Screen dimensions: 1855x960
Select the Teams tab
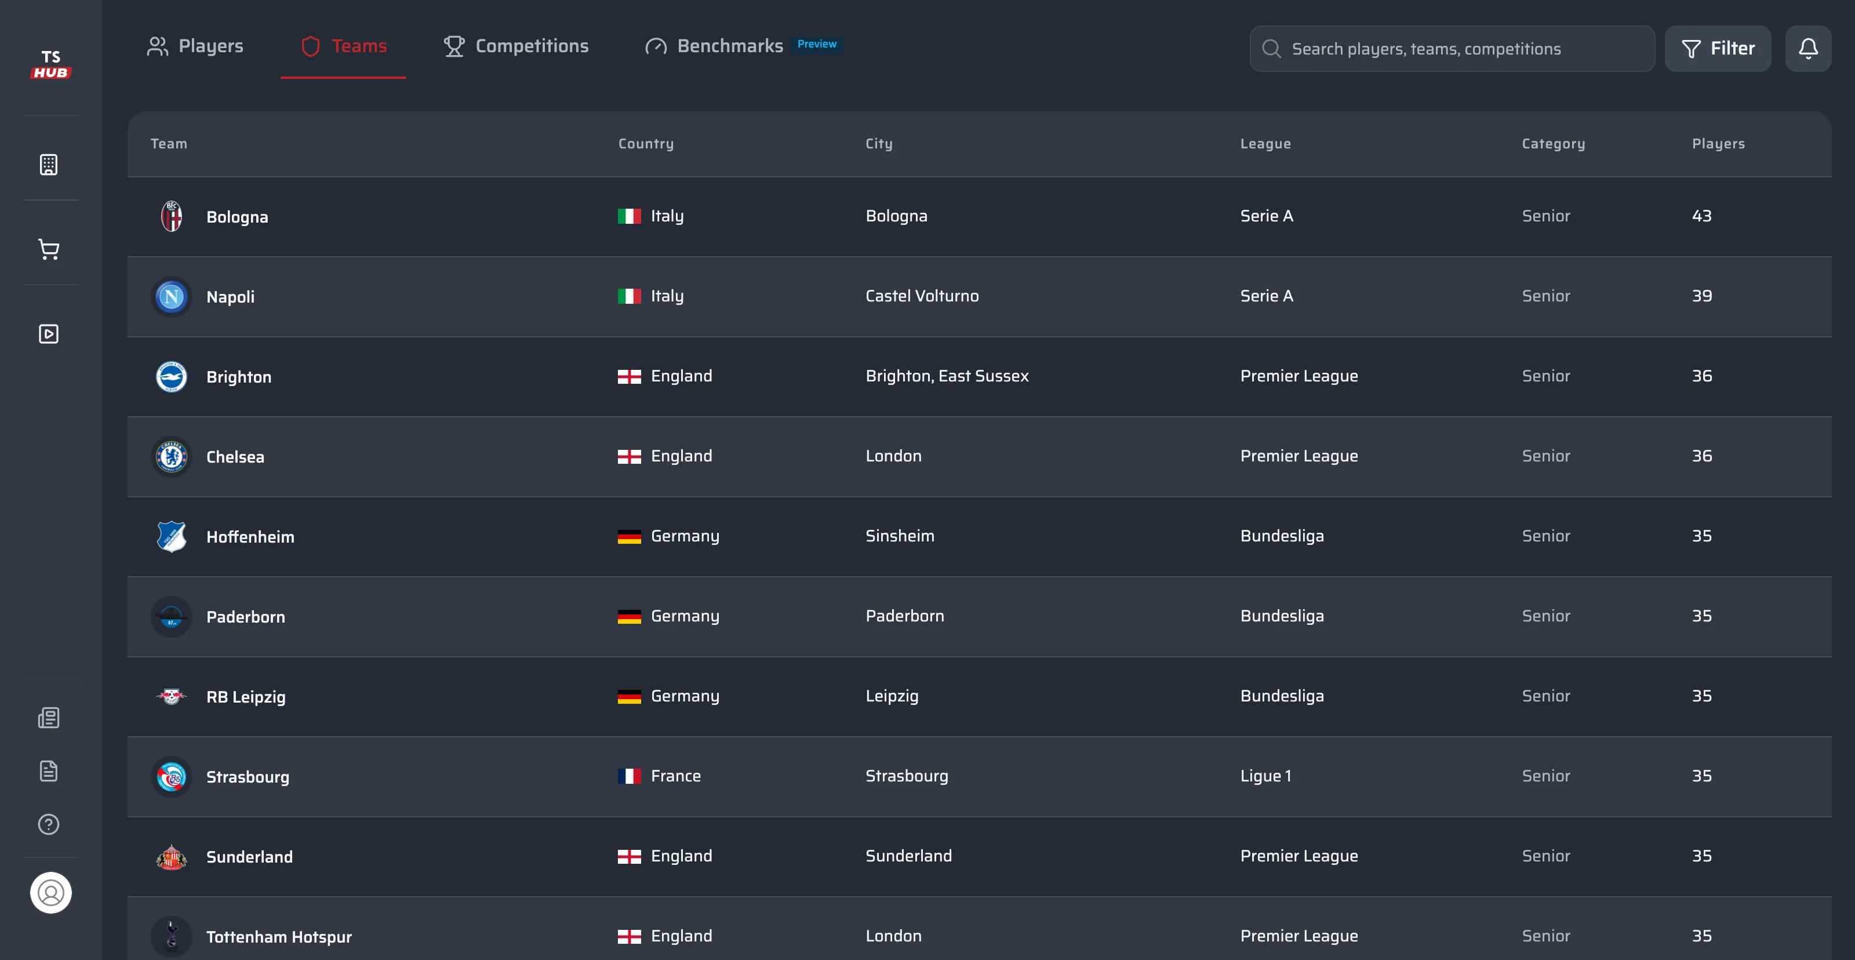pyautogui.click(x=344, y=46)
